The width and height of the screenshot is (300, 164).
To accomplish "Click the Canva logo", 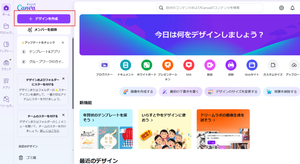I will (26, 7).
